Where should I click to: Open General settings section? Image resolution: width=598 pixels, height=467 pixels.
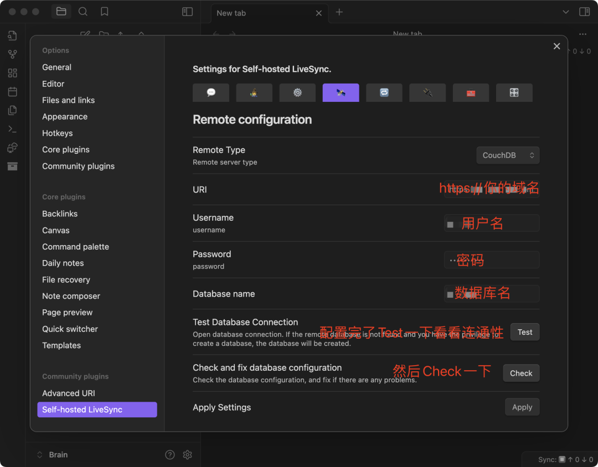(57, 67)
